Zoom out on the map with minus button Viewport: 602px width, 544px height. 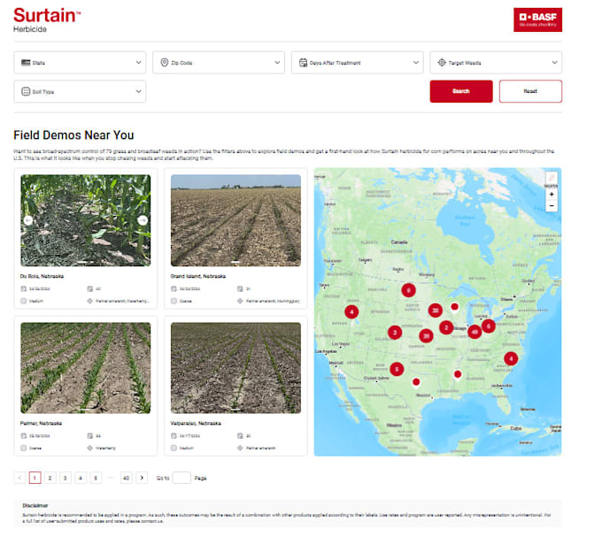(x=552, y=206)
